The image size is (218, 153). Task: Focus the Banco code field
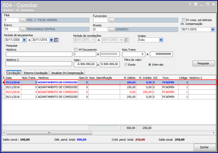pyautogui.click(x=11, y=29)
